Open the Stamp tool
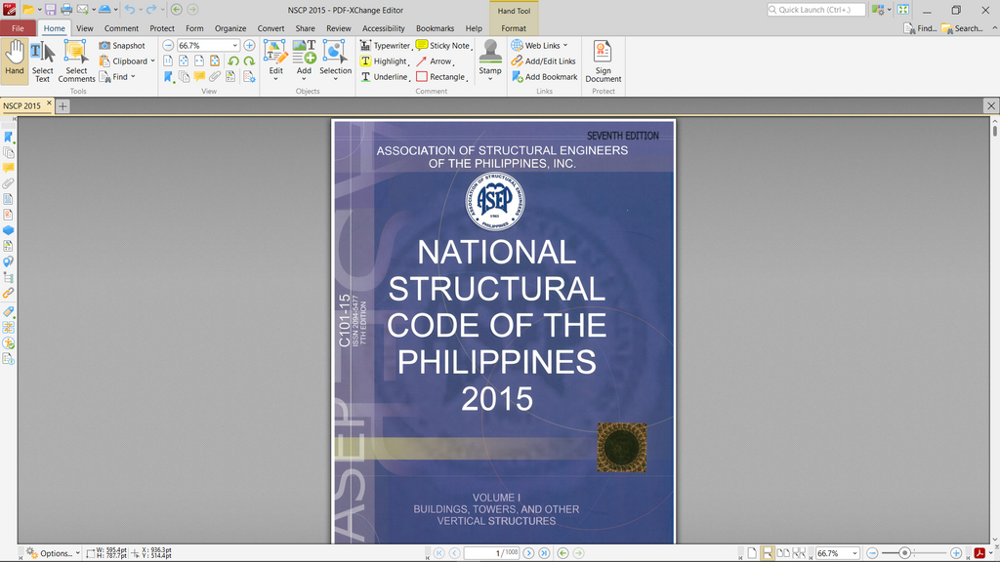This screenshot has height=562, width=1000. point(490,60)
